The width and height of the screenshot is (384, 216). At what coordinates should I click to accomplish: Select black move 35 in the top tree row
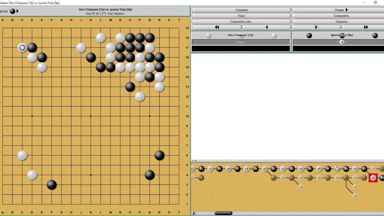click(x=310, y=169)
